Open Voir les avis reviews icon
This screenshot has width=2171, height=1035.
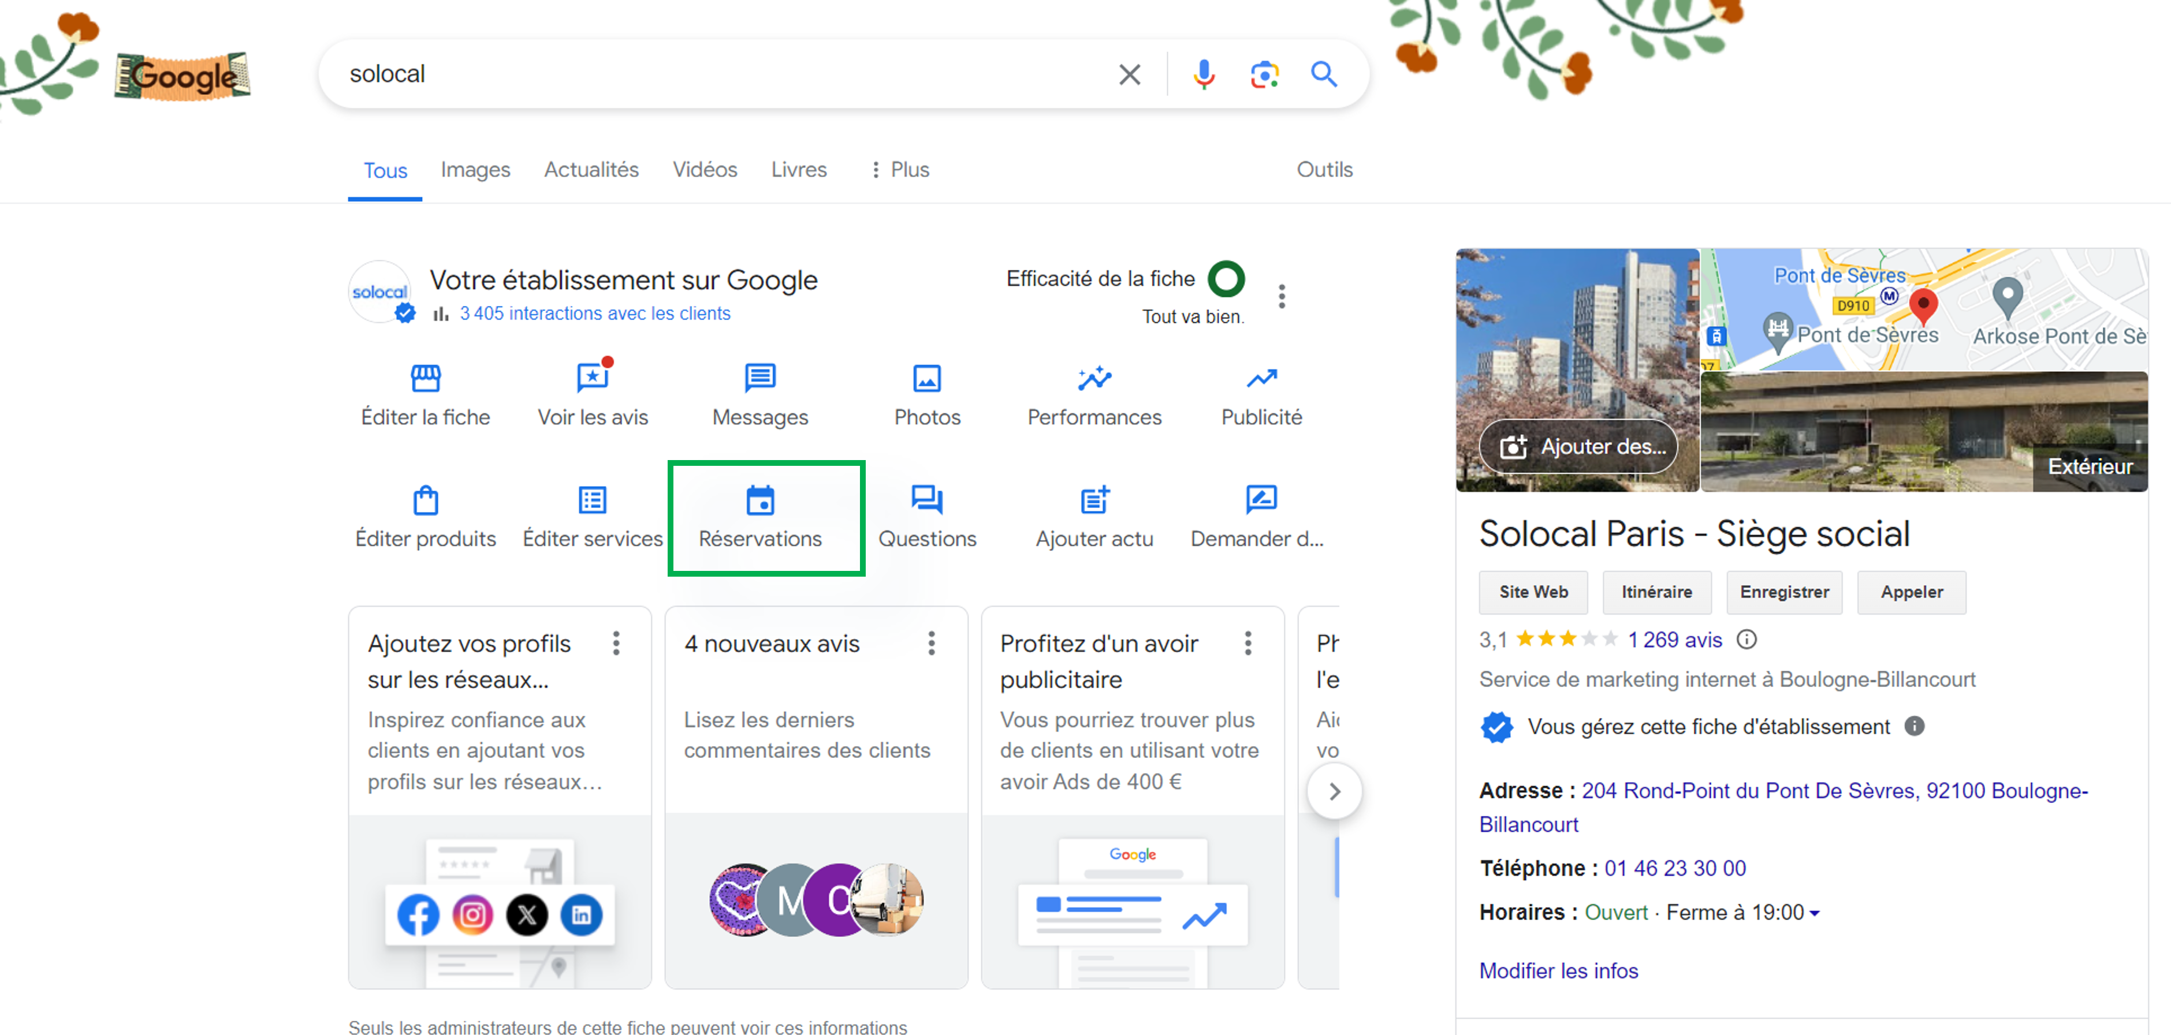coord(593,378)
